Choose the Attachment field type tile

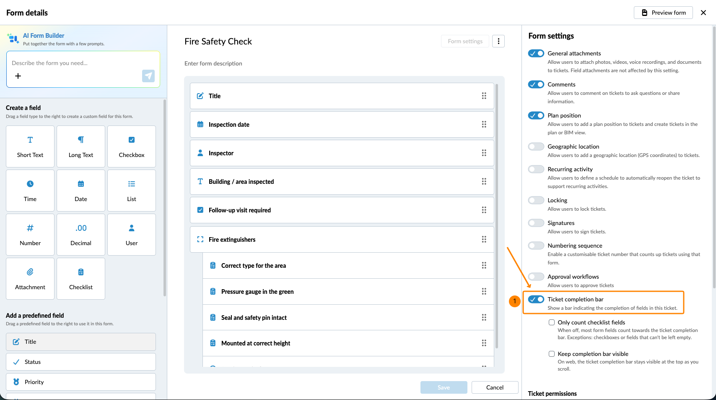tap(30, 279)
